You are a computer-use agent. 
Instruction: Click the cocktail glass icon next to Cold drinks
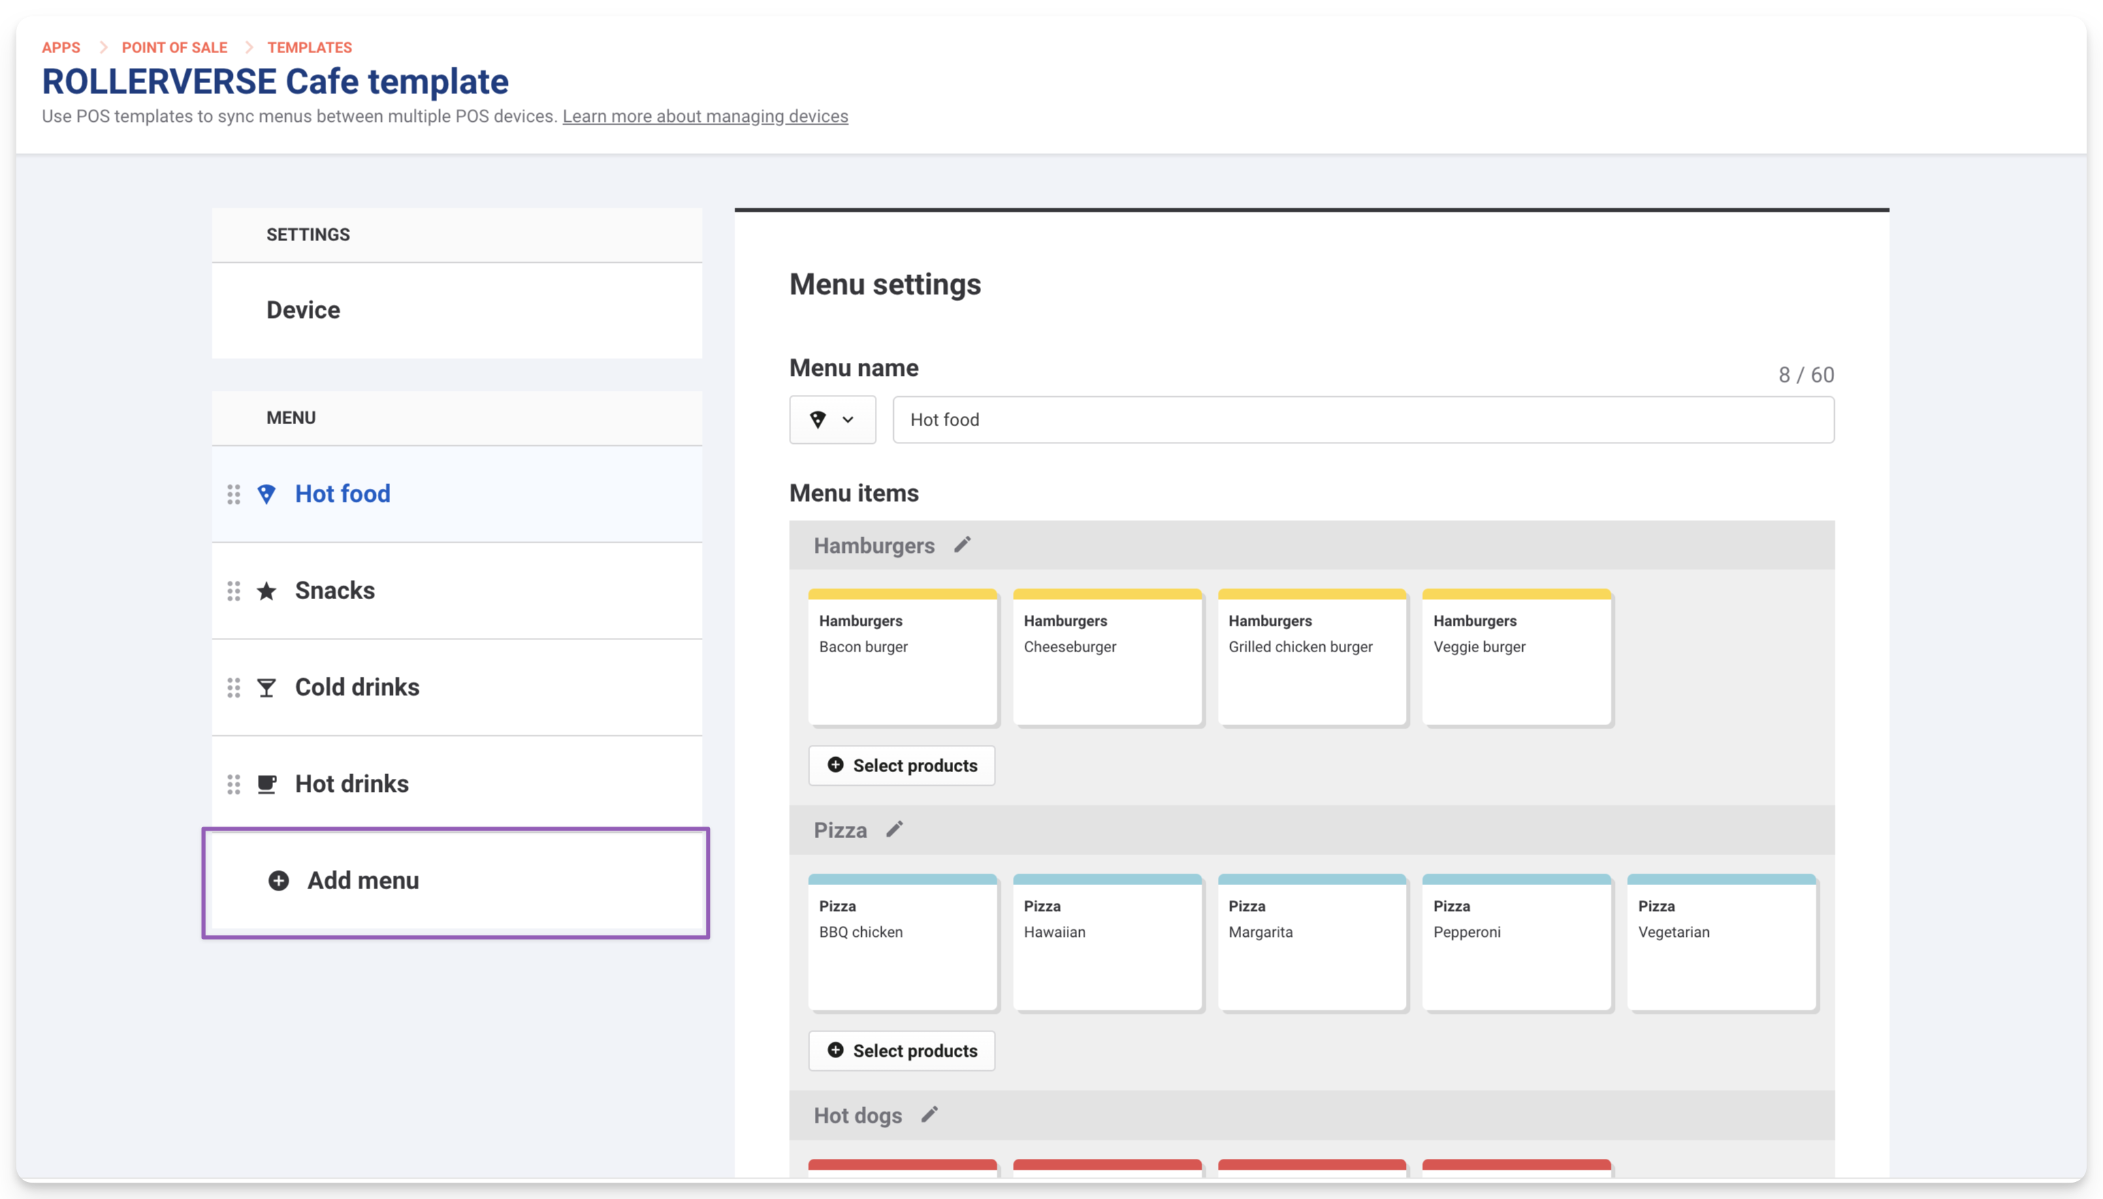266,688
